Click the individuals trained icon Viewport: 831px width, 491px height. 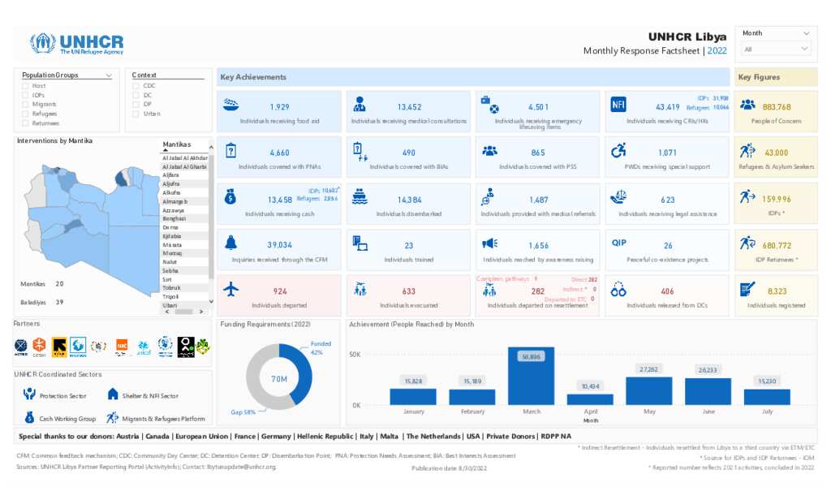(x=360, y=243)
